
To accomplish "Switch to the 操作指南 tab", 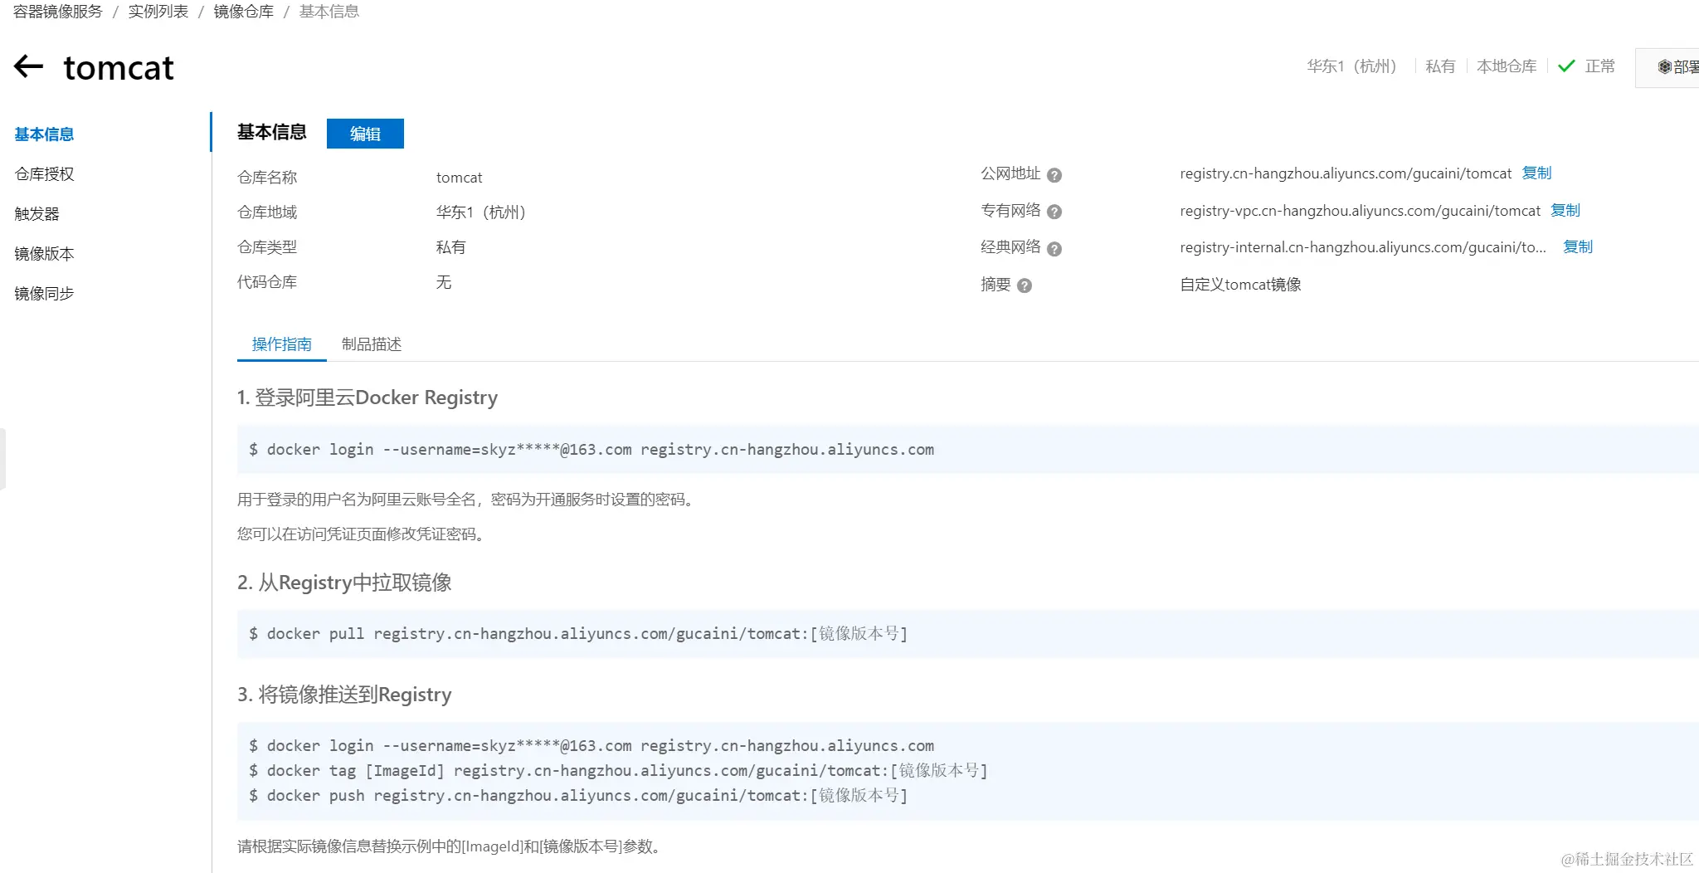I will (282, 344).
